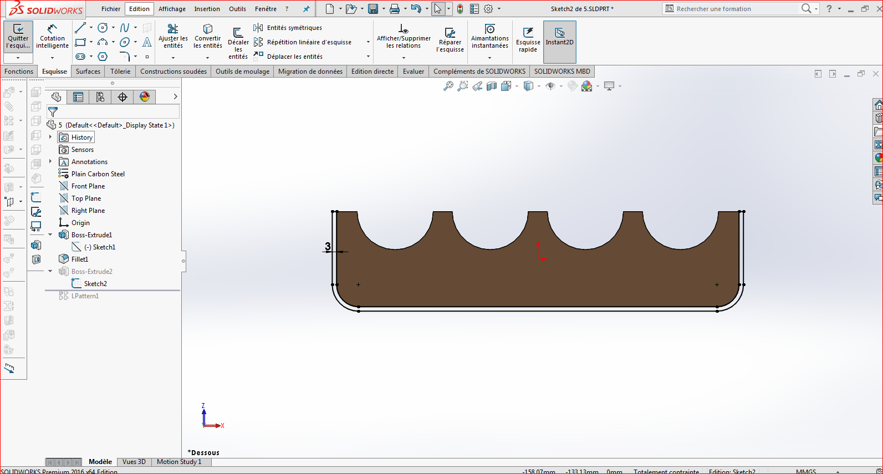Open the Affichage menu
Screen dimensions: 883x474
tap(172, 9)
